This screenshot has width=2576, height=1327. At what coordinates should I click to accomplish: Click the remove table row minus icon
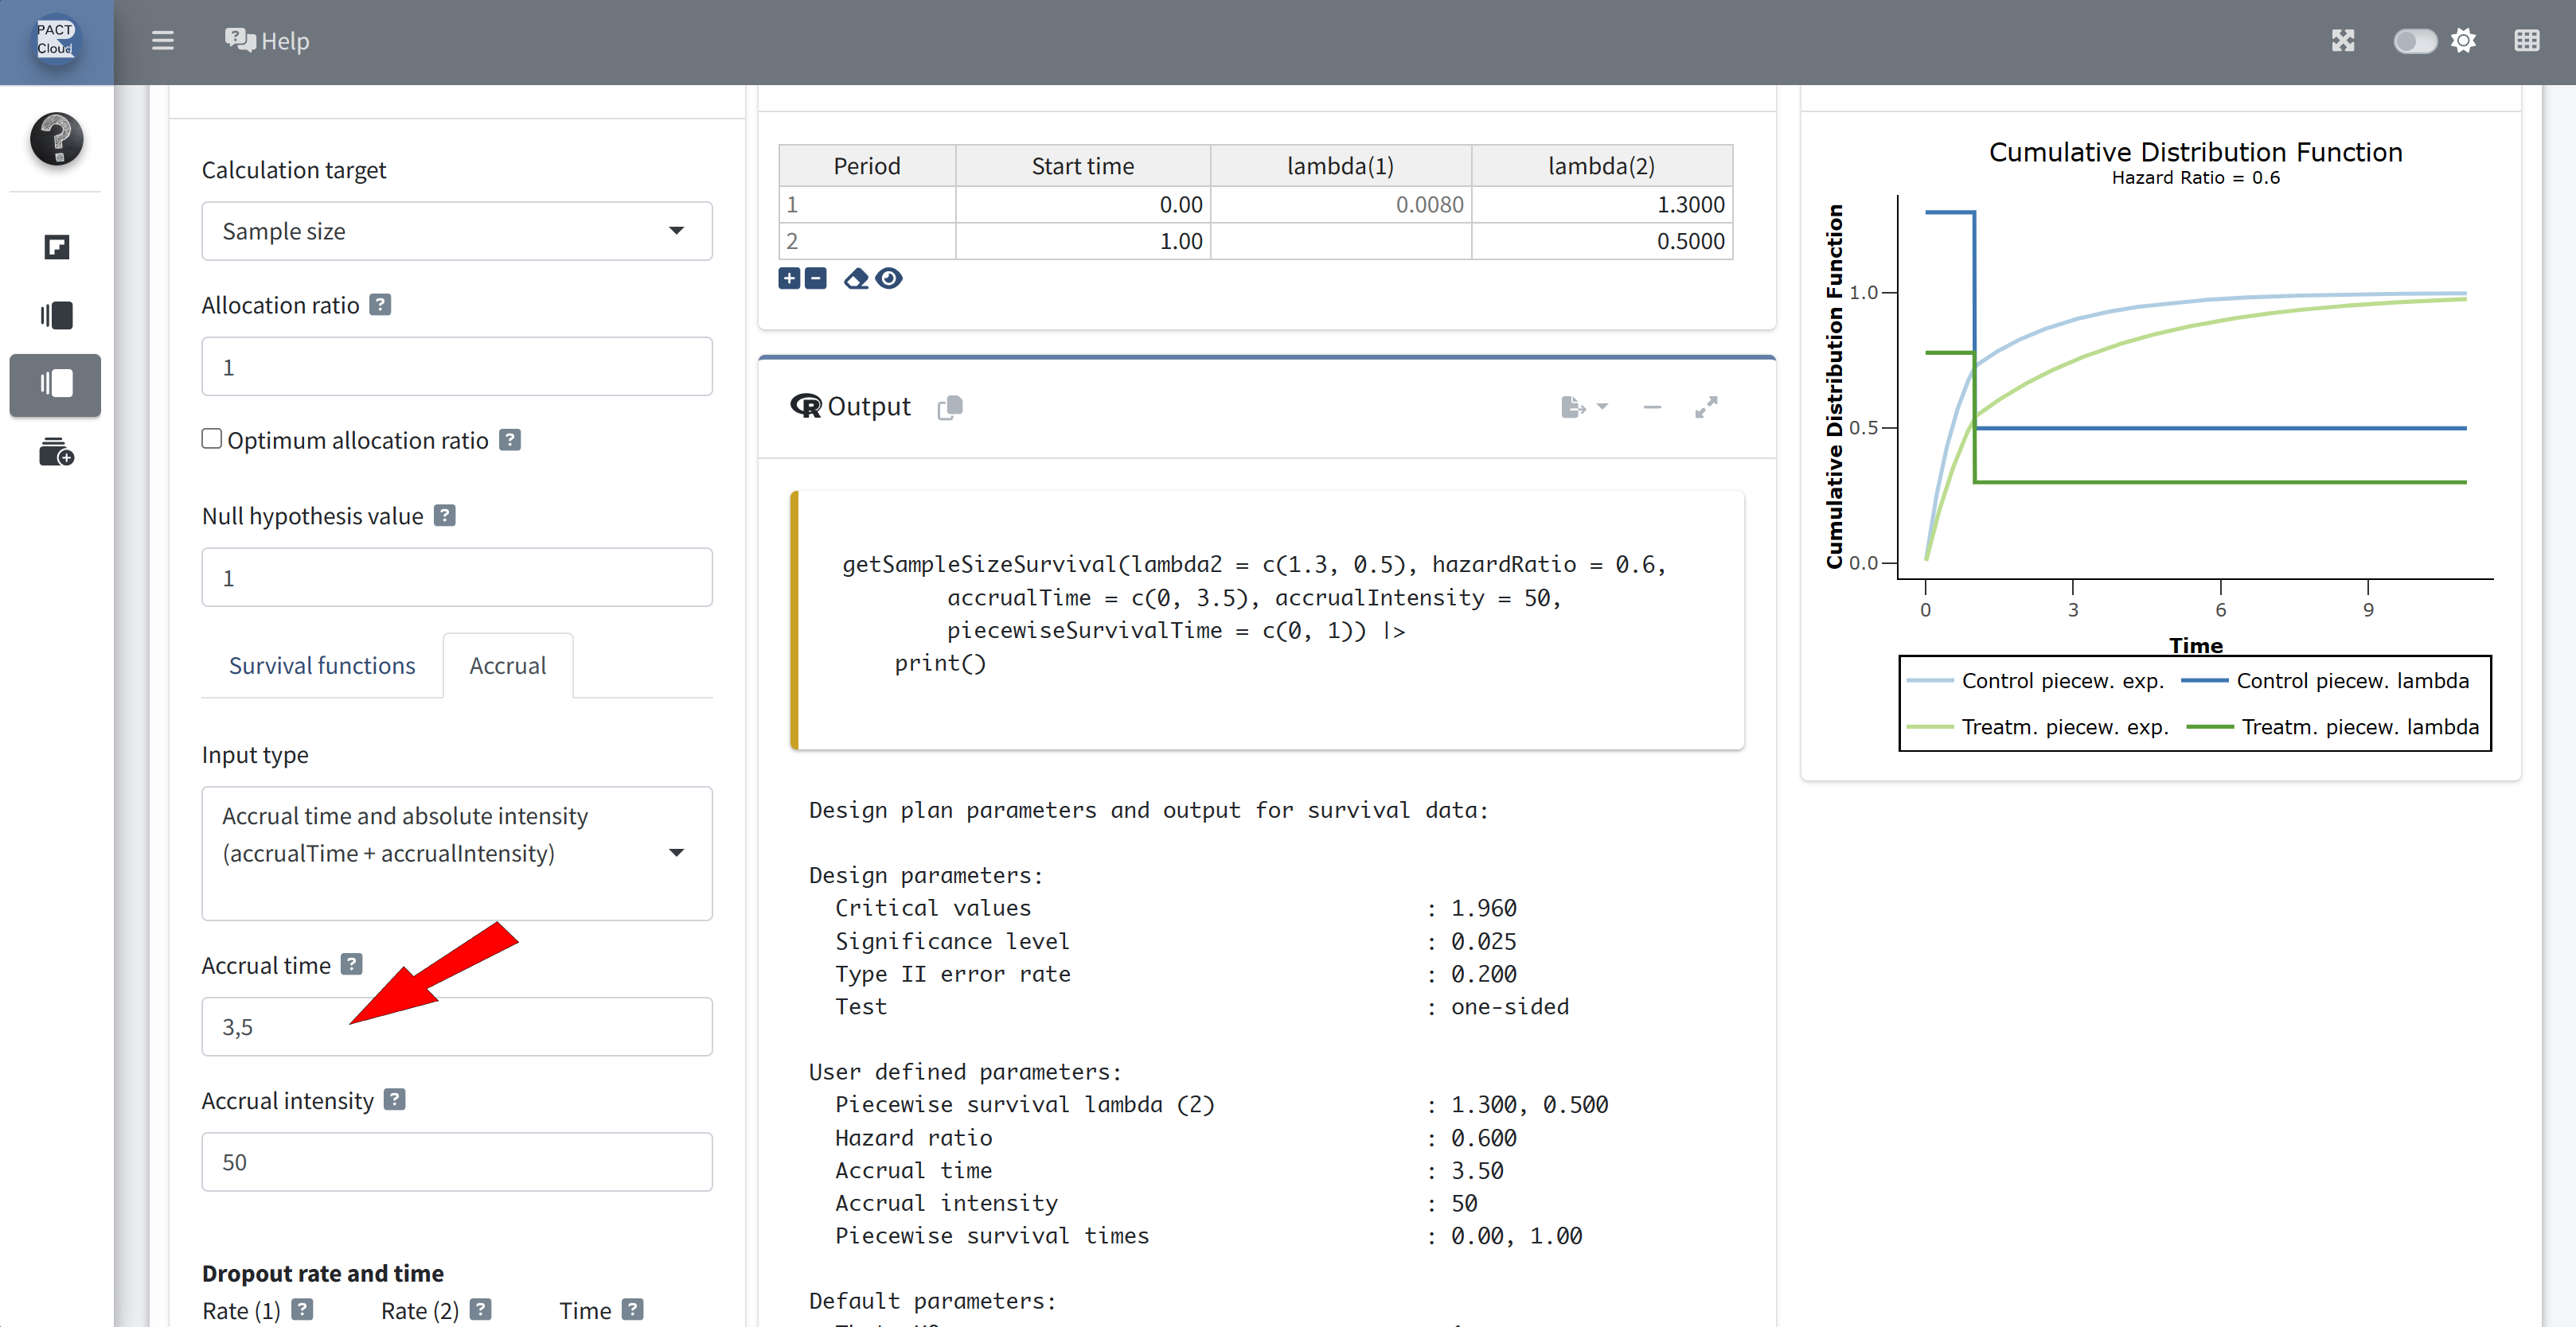point(816,278)
